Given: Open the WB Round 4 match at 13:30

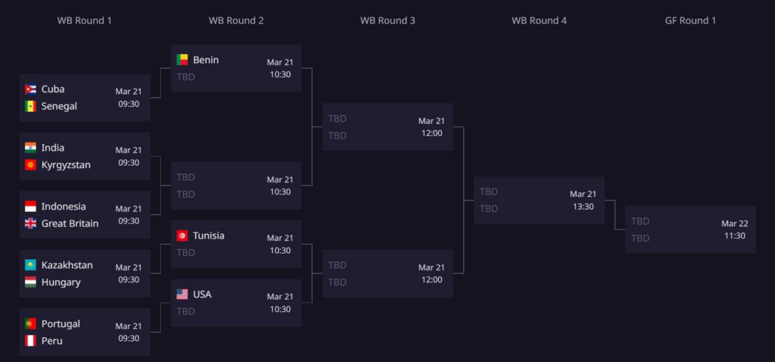Looking at the screenshot, I should click(539, 200).
